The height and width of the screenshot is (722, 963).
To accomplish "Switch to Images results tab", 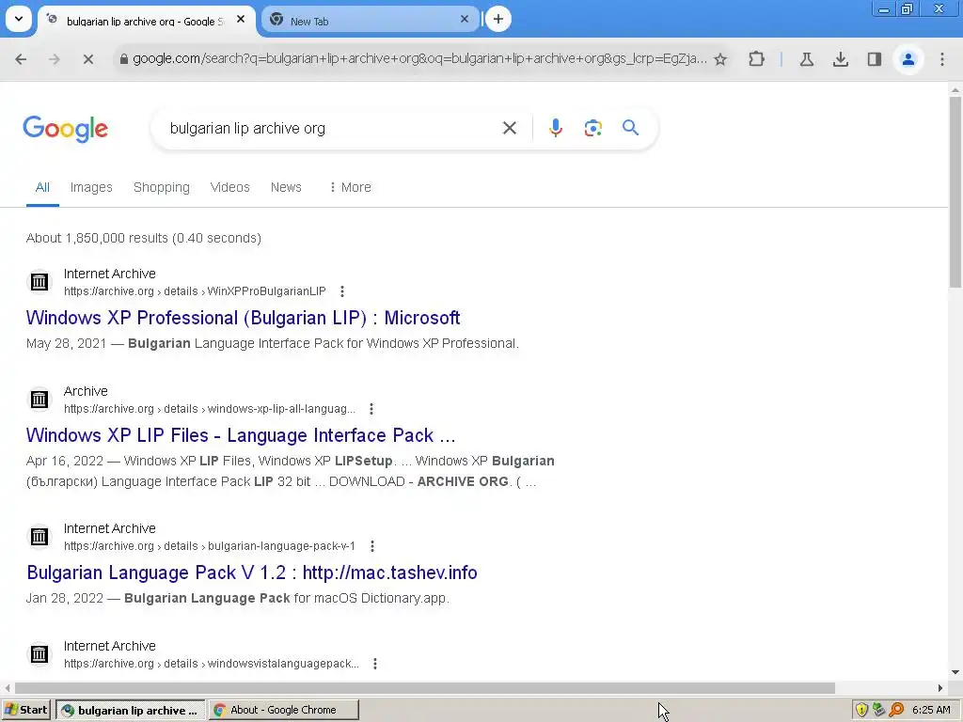I will 91,187.
